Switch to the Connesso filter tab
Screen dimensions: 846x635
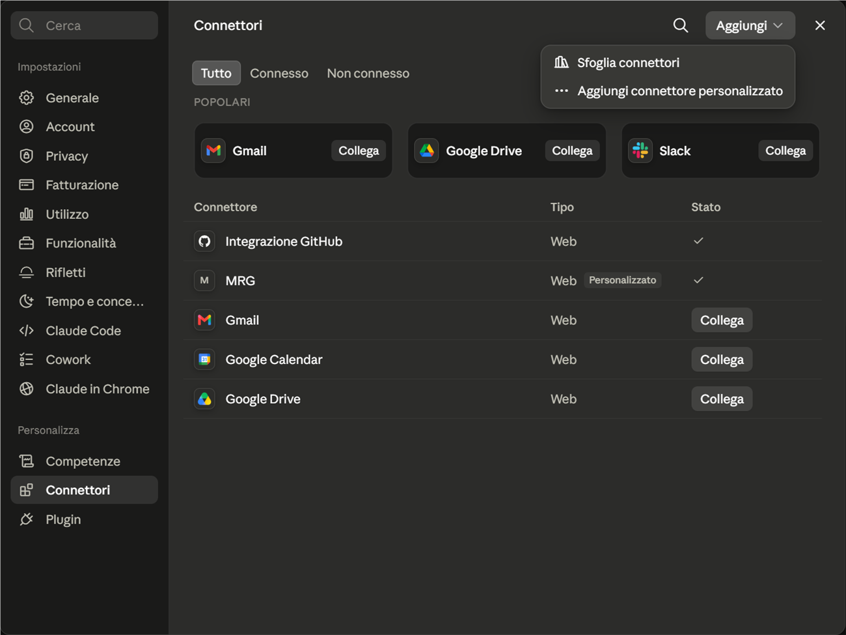point(279,73)
